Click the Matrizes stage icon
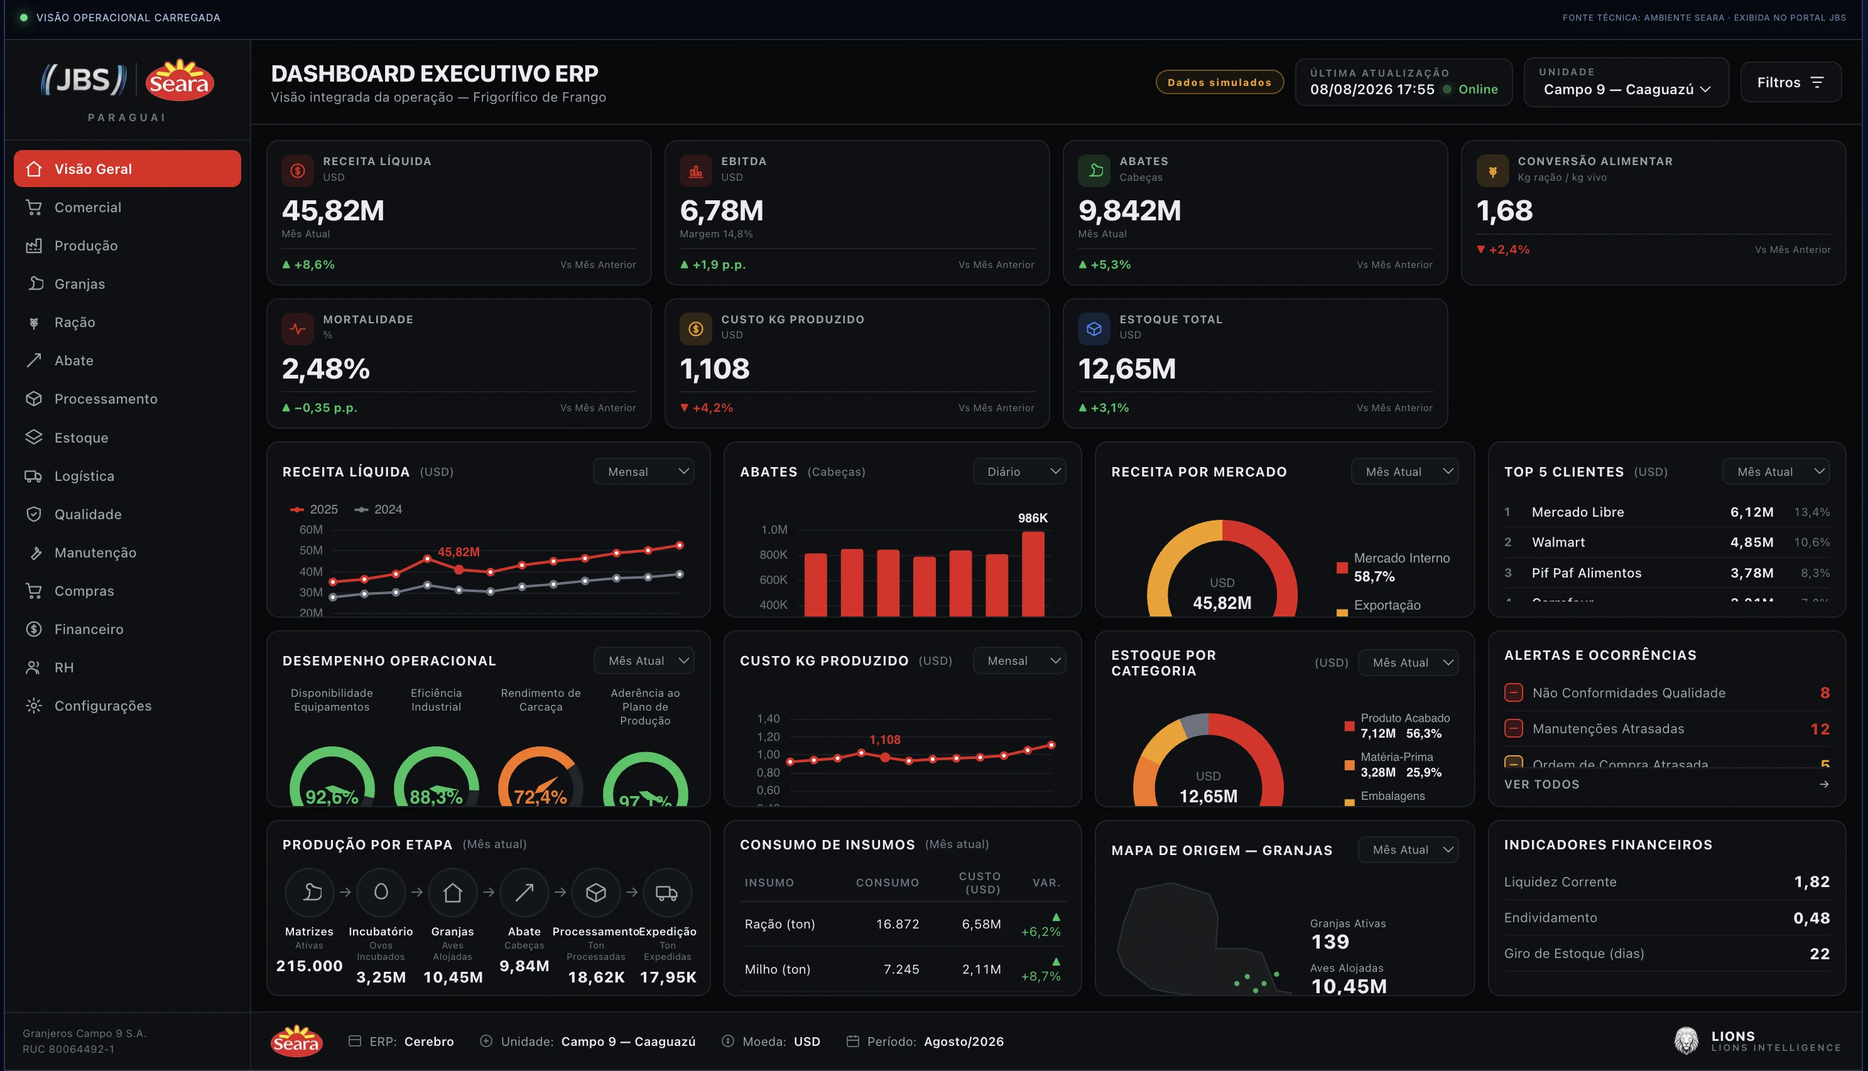Viewport: 1868px width, 1071px height. pyautogui.click(x=310, y=892)
